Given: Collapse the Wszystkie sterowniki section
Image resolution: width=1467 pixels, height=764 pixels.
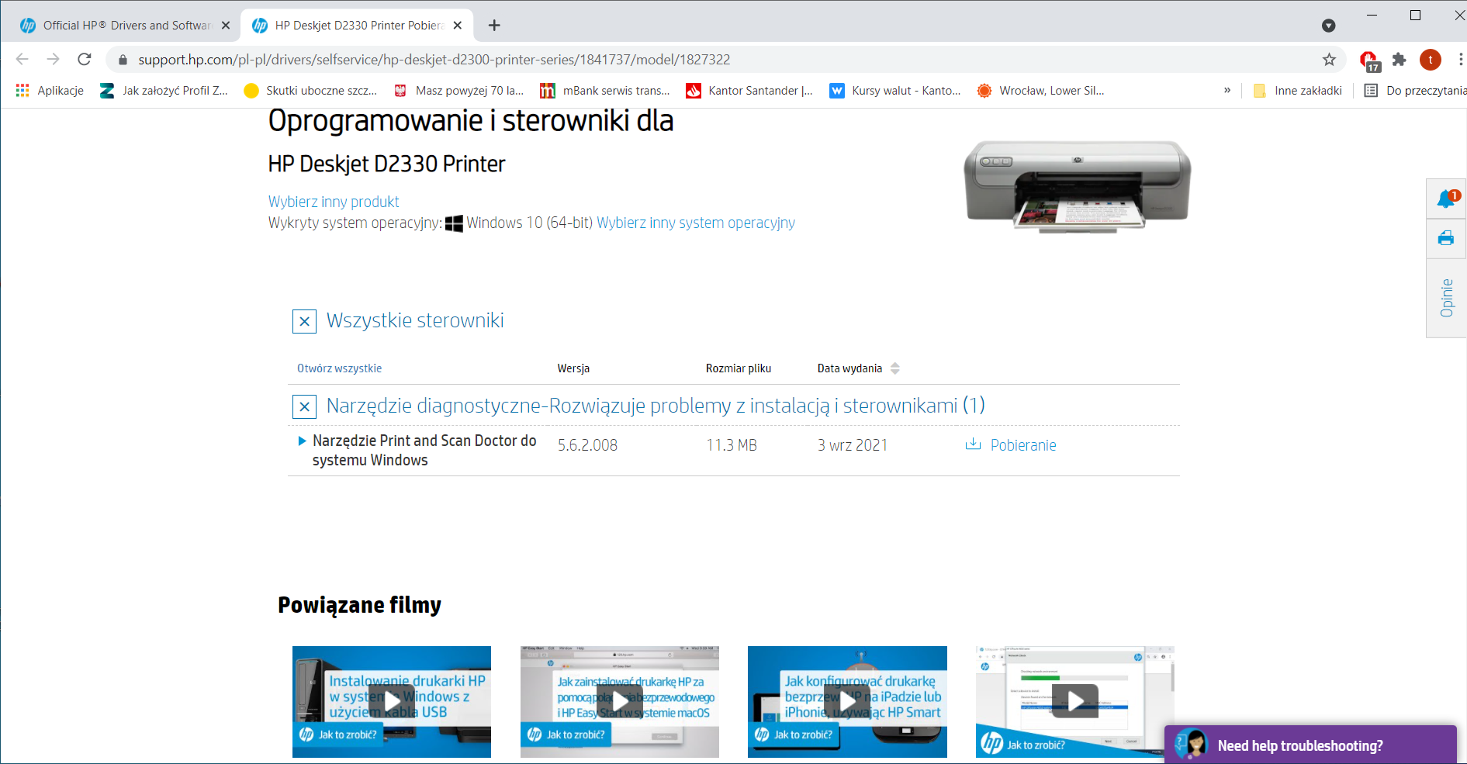Looking at the screenshot, I should [304, 321].
